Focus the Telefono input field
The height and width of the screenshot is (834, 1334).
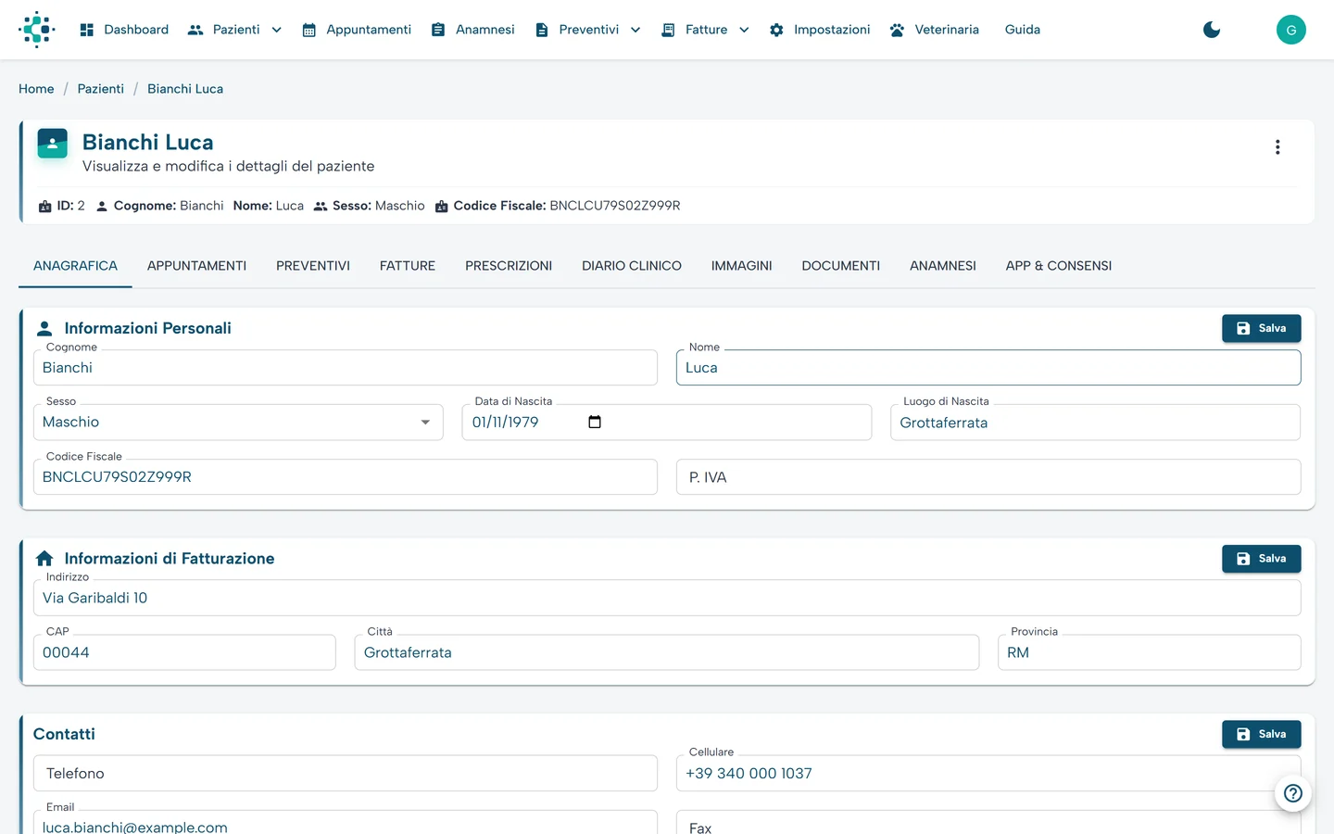(x=346, y=773)
